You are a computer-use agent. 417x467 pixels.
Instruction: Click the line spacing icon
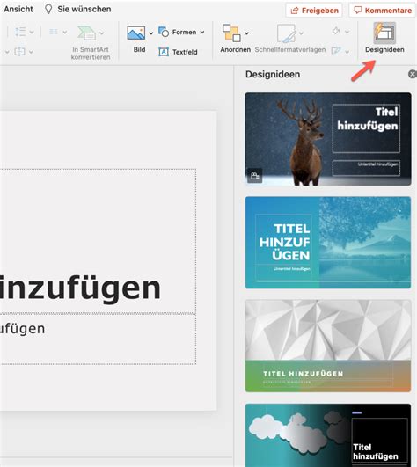[20, 32]
